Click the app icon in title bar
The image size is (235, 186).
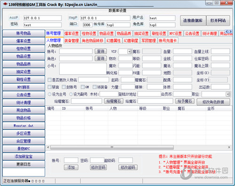5,4
